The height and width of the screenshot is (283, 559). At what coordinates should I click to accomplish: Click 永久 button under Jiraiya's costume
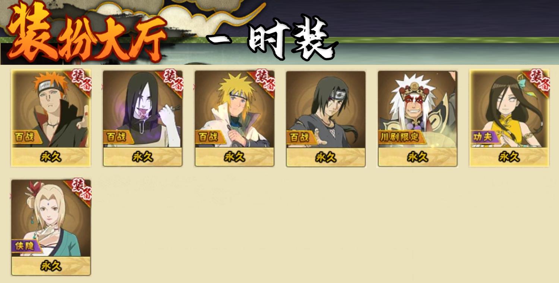click(x=417, y=157)
